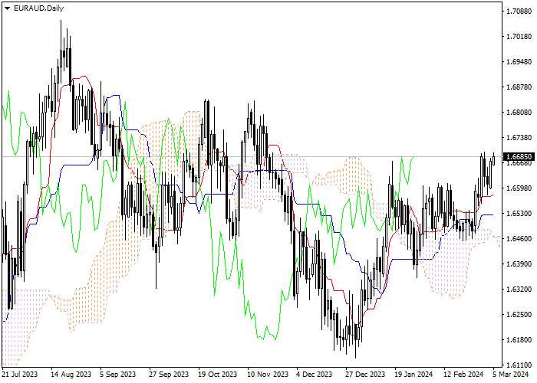The height and width of the screenshot is (383, 537).
Task: Select the 19 Jan 2024 date label
Action: coord(413,375)
